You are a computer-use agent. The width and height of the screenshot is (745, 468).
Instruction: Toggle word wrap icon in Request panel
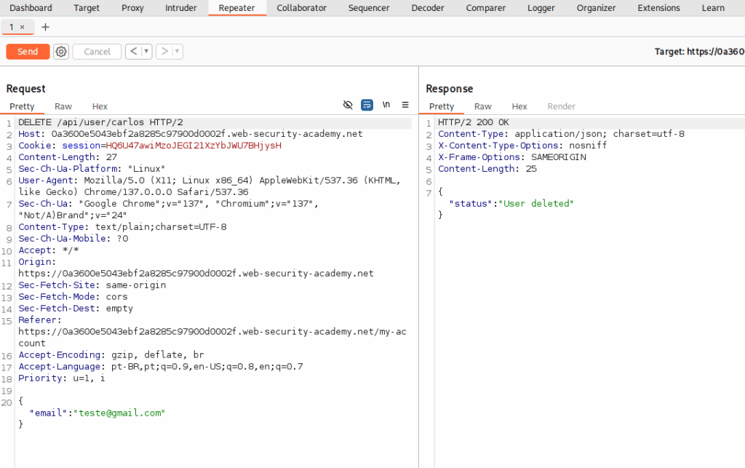[x=367, y=105]
